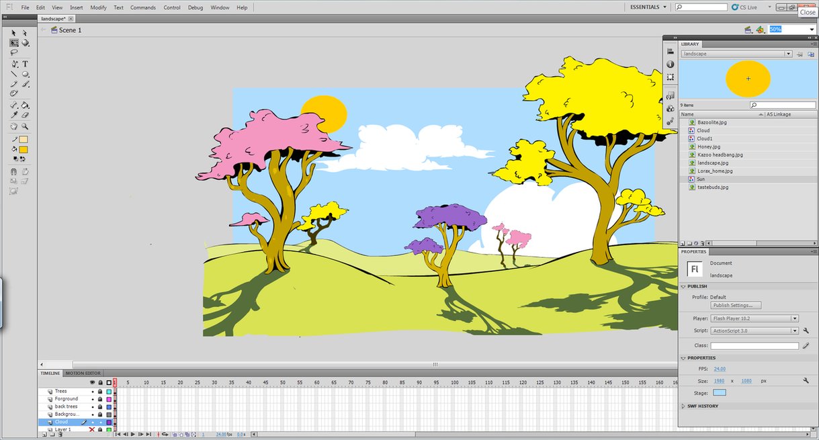Open the Debug menu
The image size is (819, 440).
(196, 7)
